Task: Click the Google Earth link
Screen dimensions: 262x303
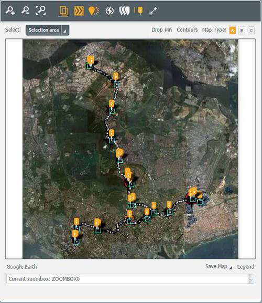Action: tap(21, 267)
